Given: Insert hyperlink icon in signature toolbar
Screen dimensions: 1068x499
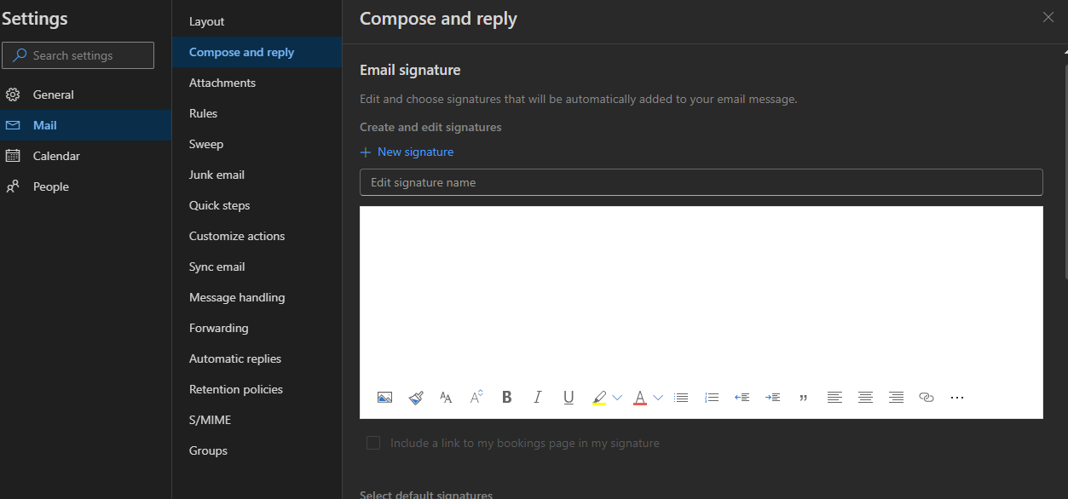Looking at the screenshot, I should 927,398.
